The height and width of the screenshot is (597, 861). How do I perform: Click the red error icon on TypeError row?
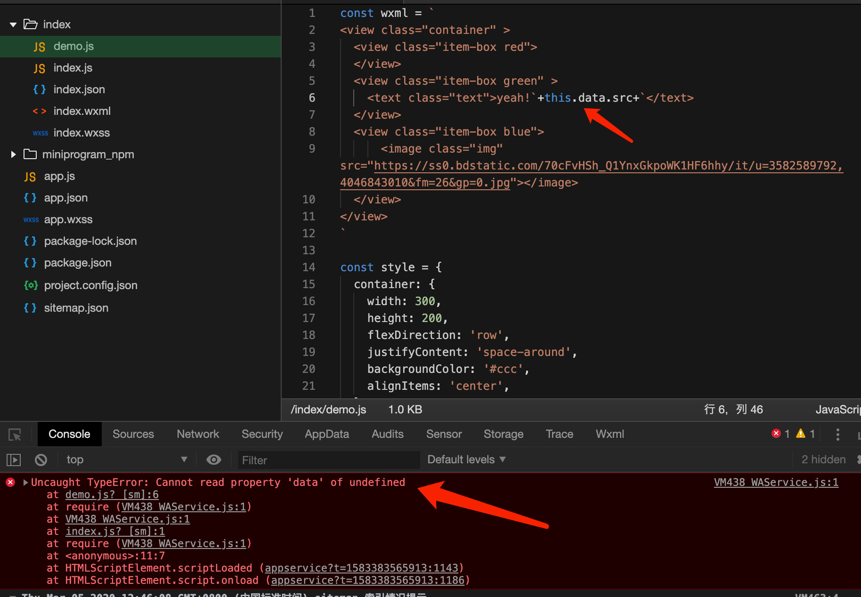pos(10,482)
